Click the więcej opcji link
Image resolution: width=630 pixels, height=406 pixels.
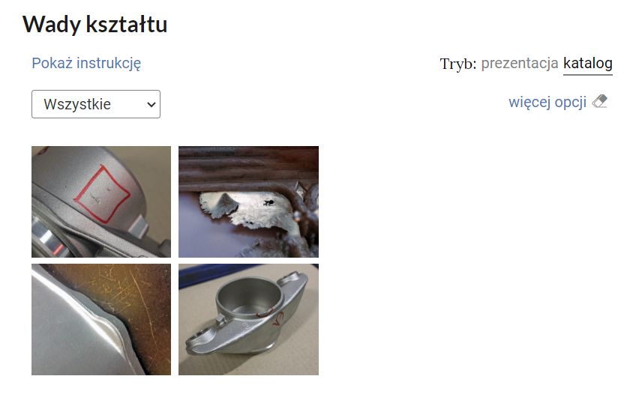coord(547,102)
